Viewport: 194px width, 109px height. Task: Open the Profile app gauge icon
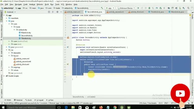pyautogui.click(x=157, y=8)
